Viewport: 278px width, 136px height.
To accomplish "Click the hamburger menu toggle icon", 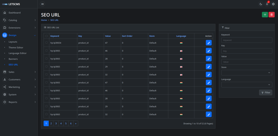I will [43, 4].
